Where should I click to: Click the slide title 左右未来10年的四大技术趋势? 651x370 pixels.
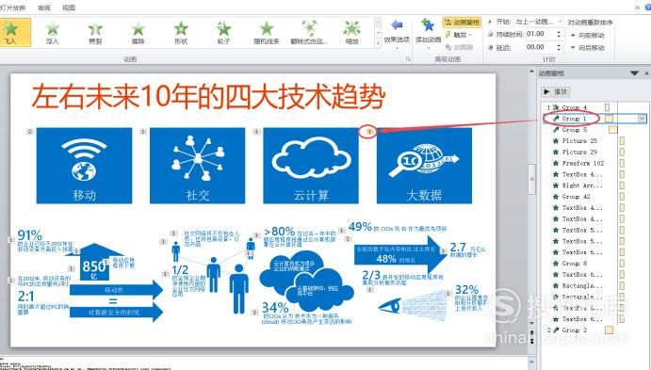(x=209, y=96)
